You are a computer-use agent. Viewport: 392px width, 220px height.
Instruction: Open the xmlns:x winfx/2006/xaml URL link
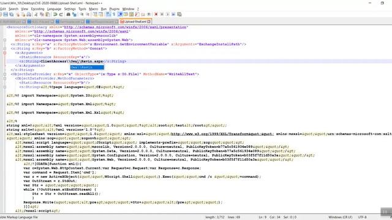click(x=81, y=31)
